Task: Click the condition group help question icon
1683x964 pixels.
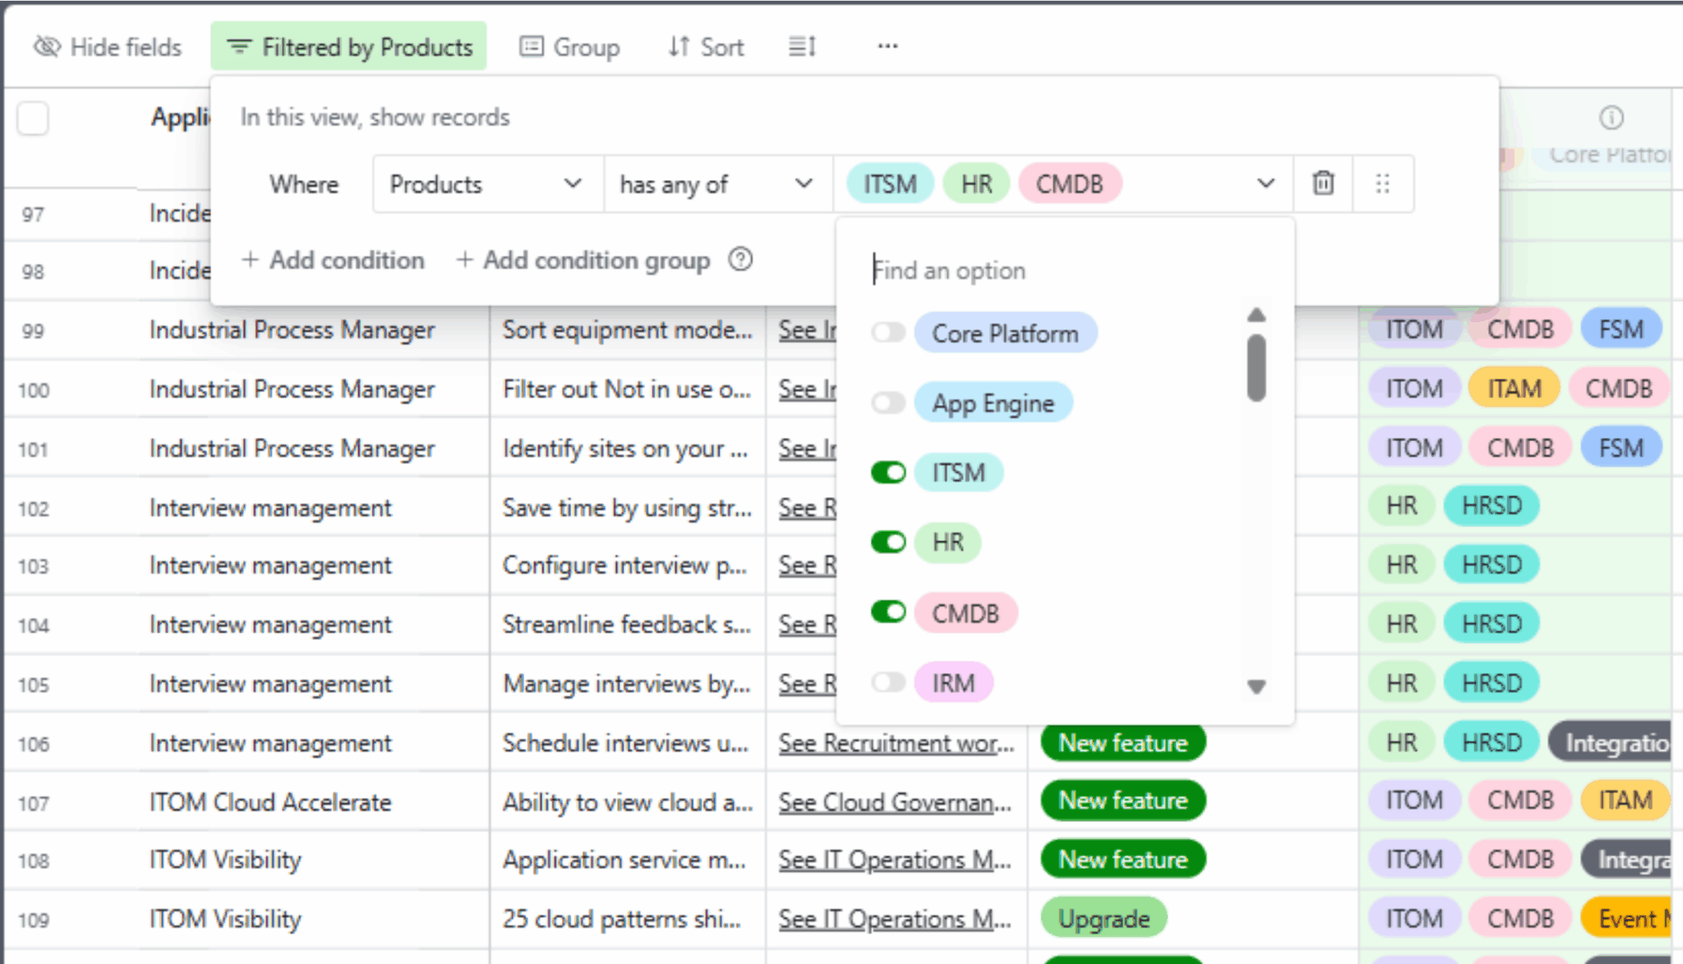Action: click(740, 260)
